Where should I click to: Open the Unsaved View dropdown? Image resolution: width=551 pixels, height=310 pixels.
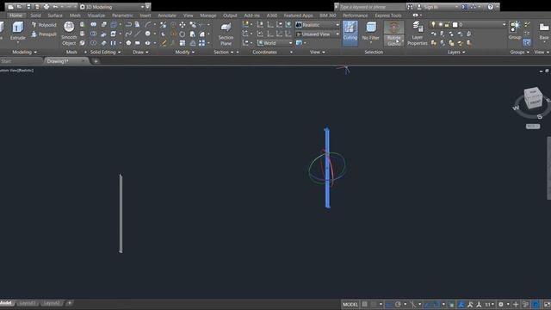click(318, 34)
